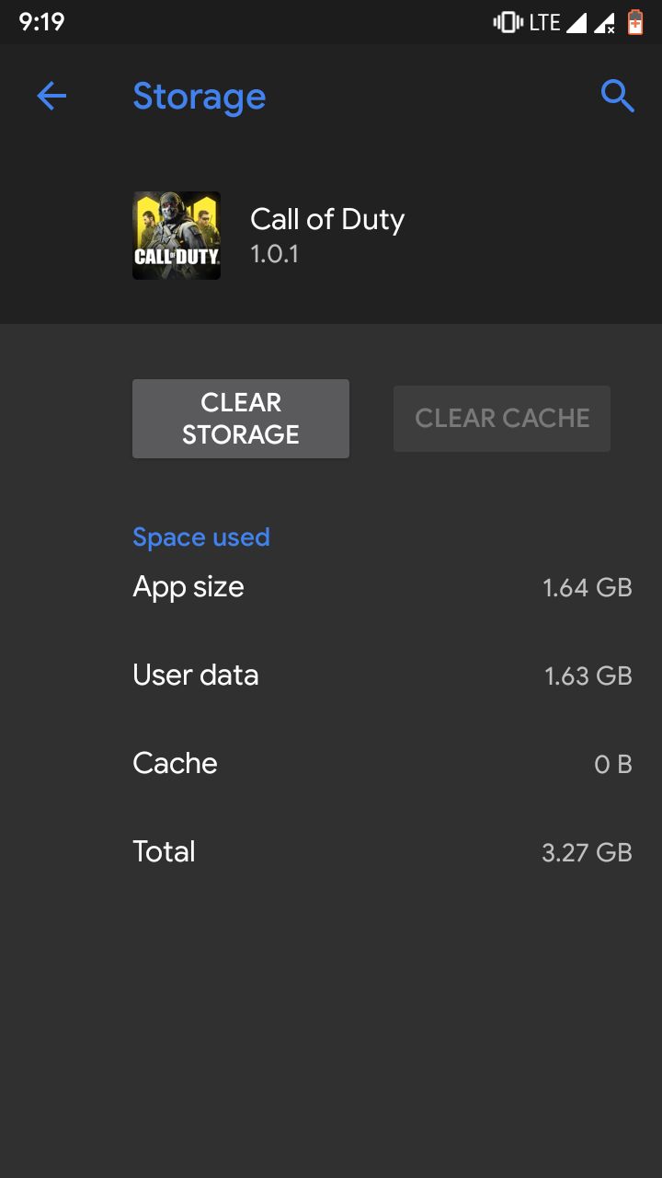Go back using the arrow icon
662x1178 pixels.
point(51,96)
